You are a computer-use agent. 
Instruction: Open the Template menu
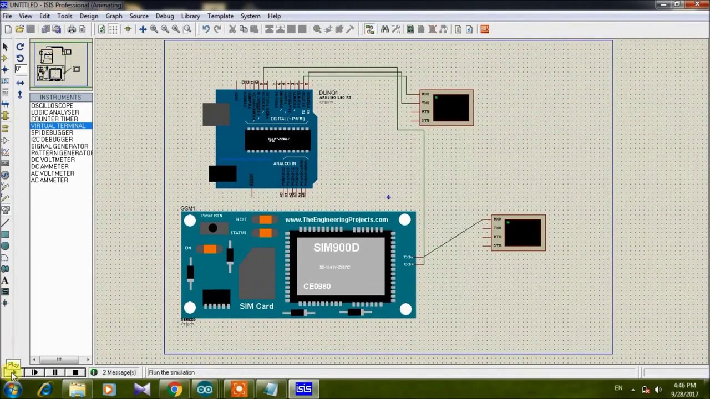point(220,16)
